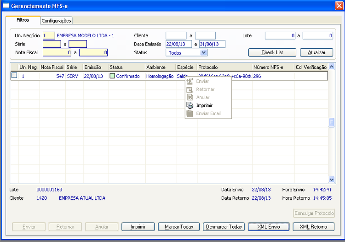
Task: Click the Desmarcar Todas button
Action: [x=224, y=227]
